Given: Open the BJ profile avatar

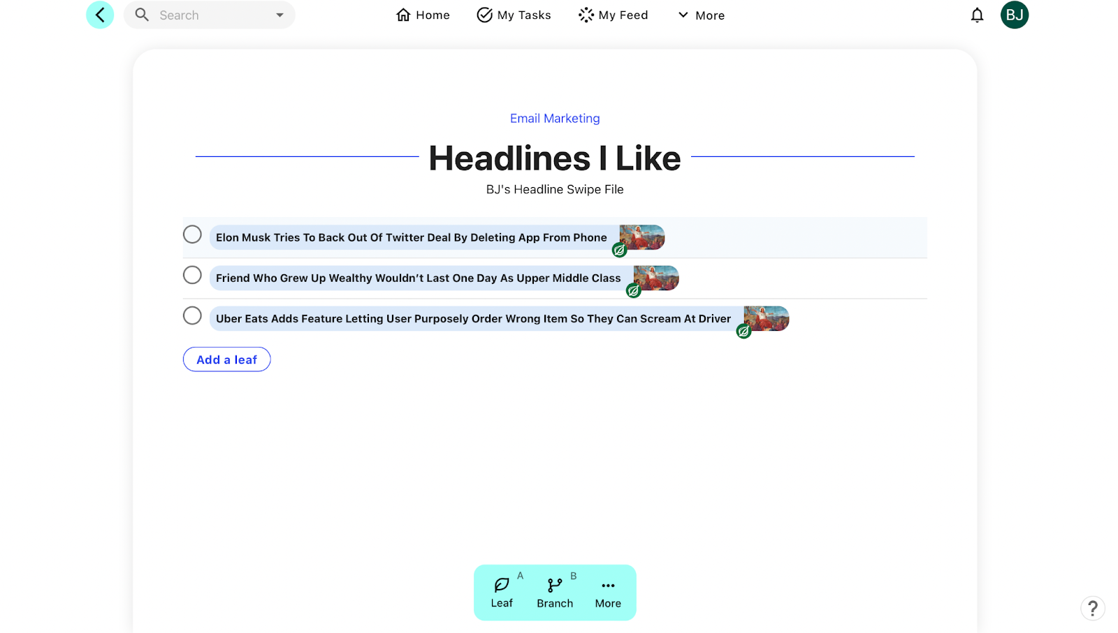Looking at the screenshot, I should 1015,15.
